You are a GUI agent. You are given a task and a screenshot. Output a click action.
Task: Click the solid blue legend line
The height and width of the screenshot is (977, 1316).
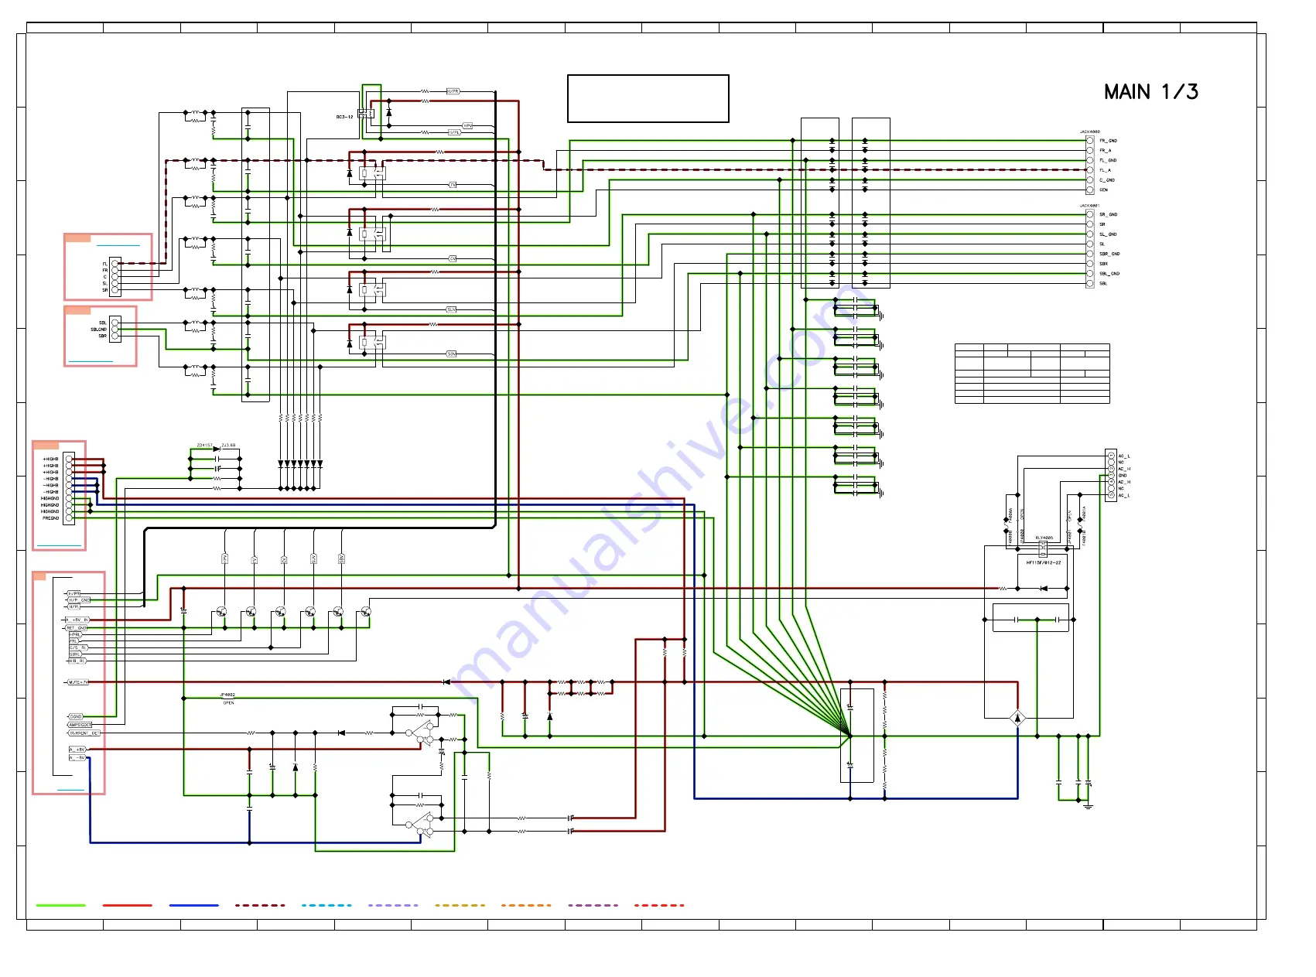point(193,905)
